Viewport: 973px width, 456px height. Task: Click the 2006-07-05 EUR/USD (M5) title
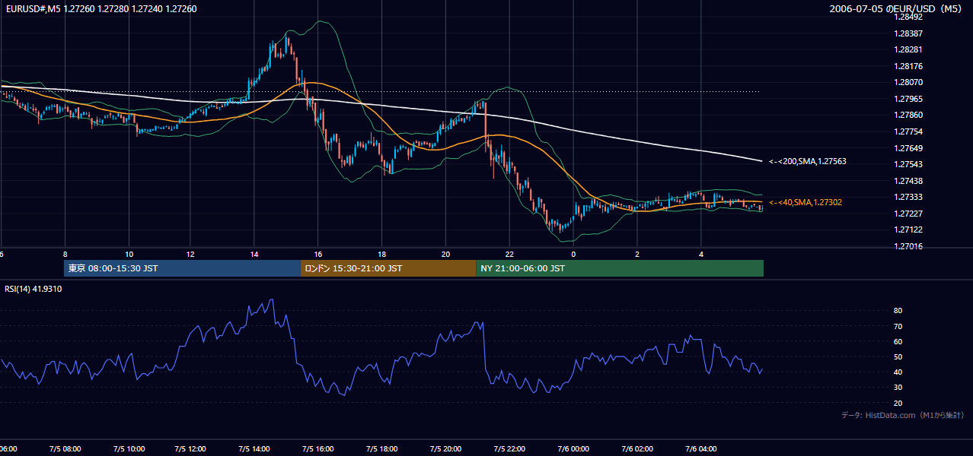pos(895,9)
